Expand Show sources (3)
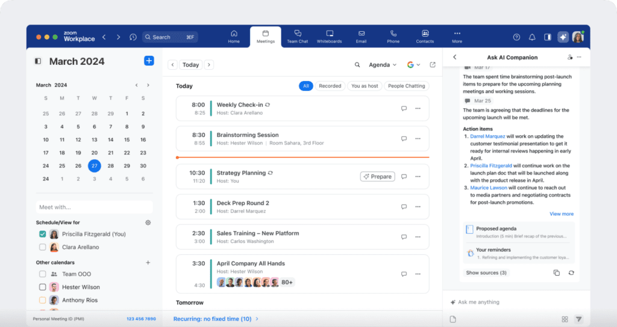 click(486, 273)
